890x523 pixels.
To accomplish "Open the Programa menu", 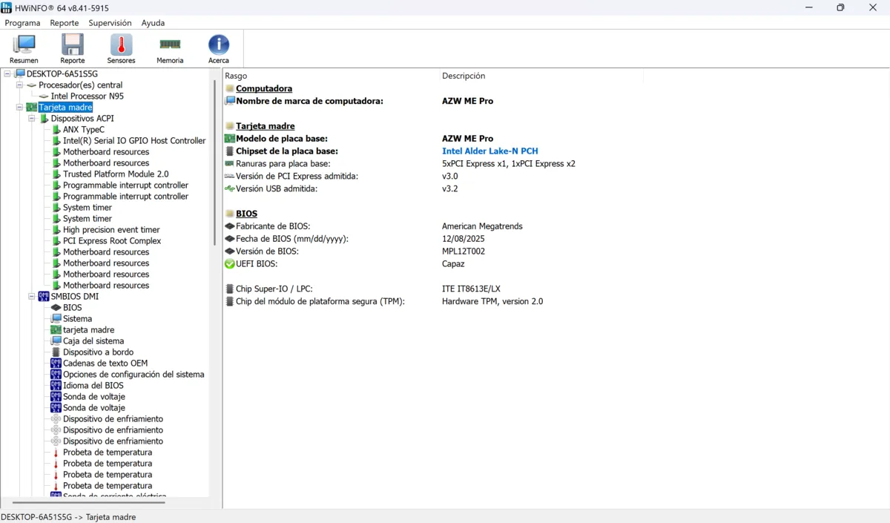I will tap(22, 23).
